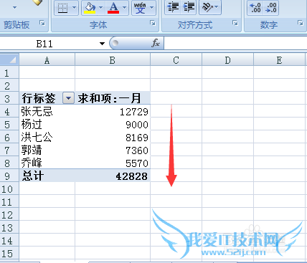Expand the text orientation dropdown arrow
The height and width of the screenshot is (263, 307).
click(x=217, y=7)
